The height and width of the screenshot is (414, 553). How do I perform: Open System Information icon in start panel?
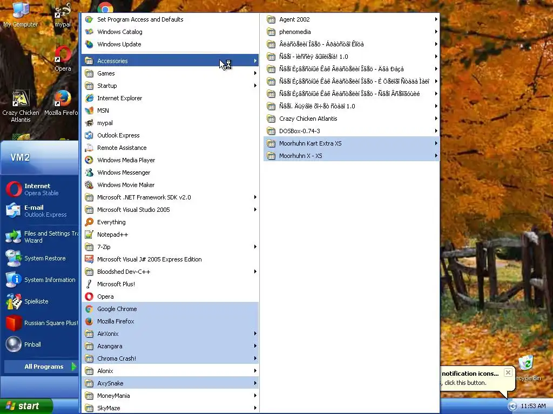14,280
